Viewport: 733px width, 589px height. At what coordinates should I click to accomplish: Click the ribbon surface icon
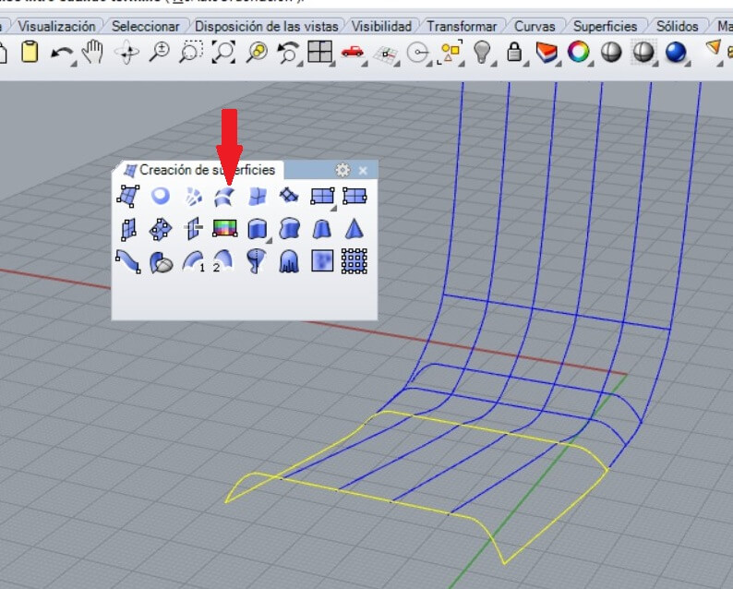click(x=128, y=261)
